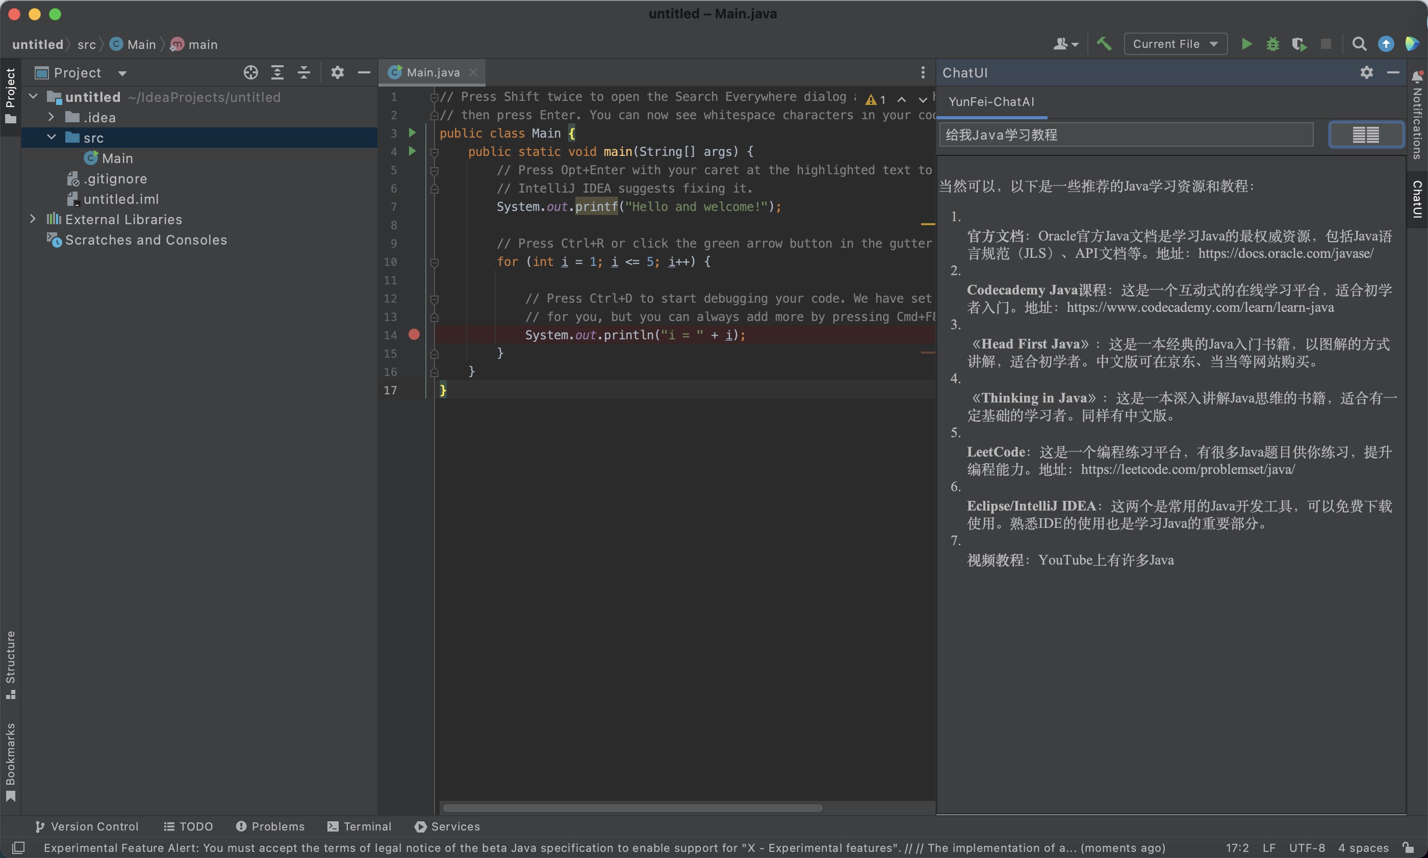1428x858 pixels.
Task: Remove the breakpoint on line 14
Action: point(414,334)
